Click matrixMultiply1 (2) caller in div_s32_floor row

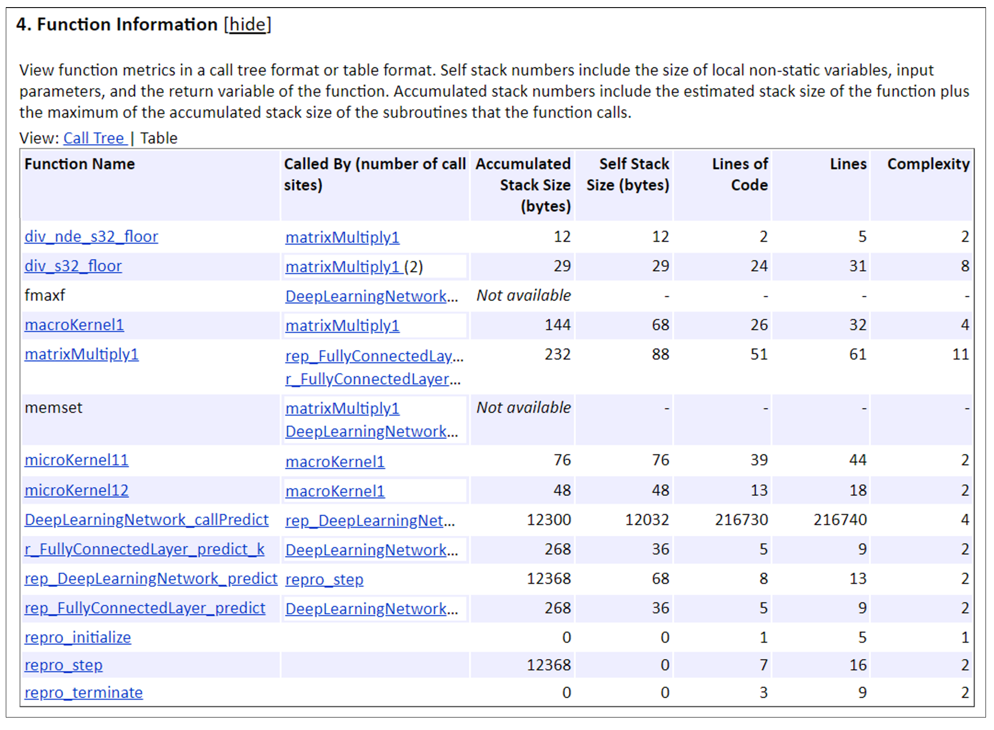[343, 267]
